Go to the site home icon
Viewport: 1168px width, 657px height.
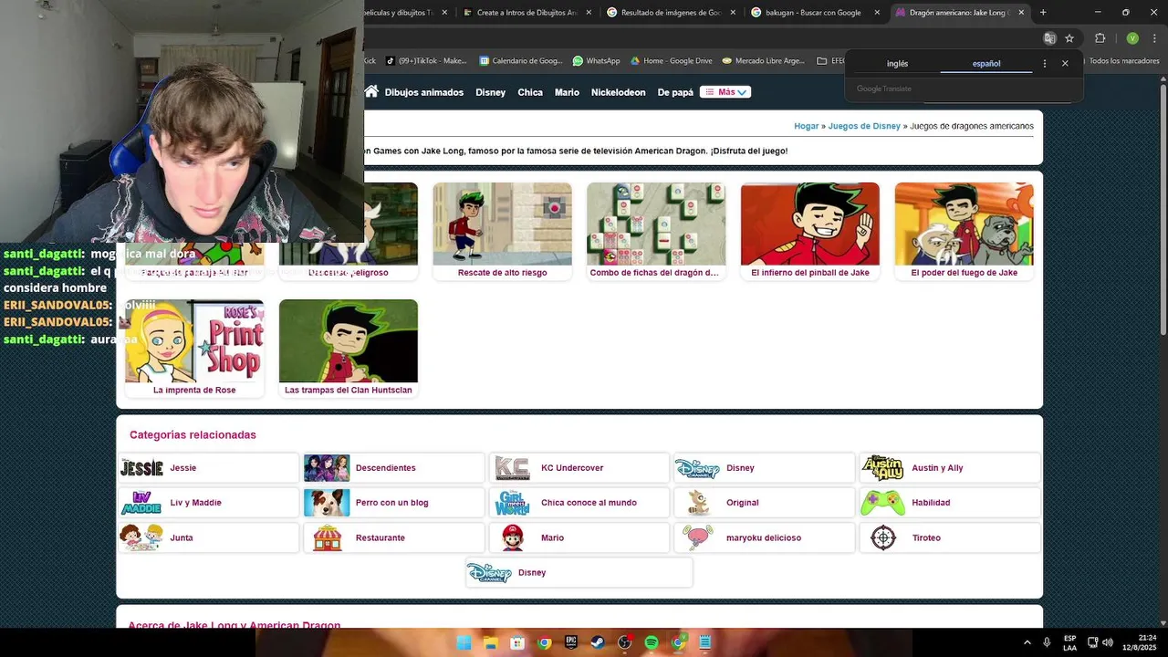[x=371, y=91]
